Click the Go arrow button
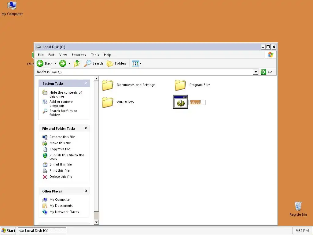This screenshot has height=235, width=313. pos(263,72)
